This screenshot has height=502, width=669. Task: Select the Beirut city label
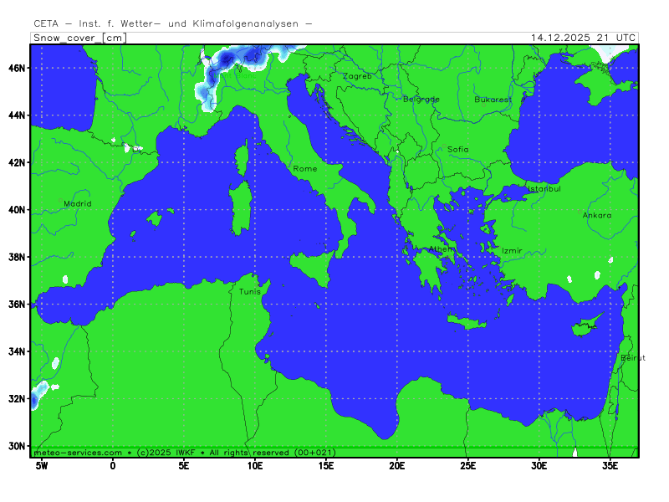pos(633,358)
